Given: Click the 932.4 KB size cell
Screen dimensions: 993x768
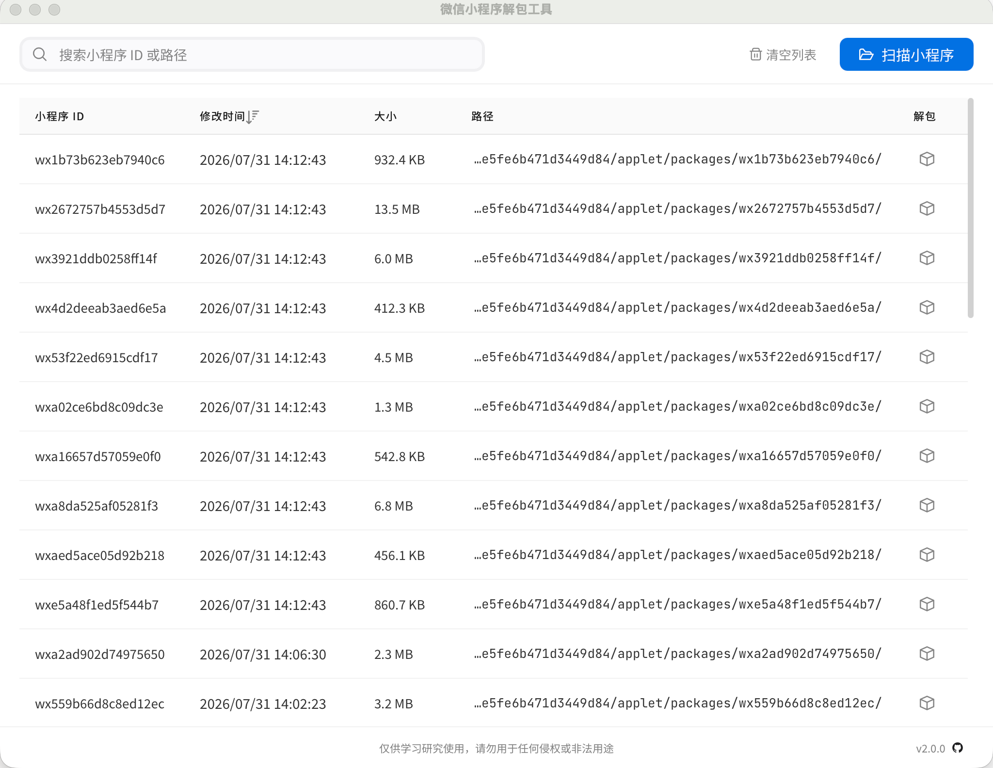Looking at the screenshot, I should point(400,160).
